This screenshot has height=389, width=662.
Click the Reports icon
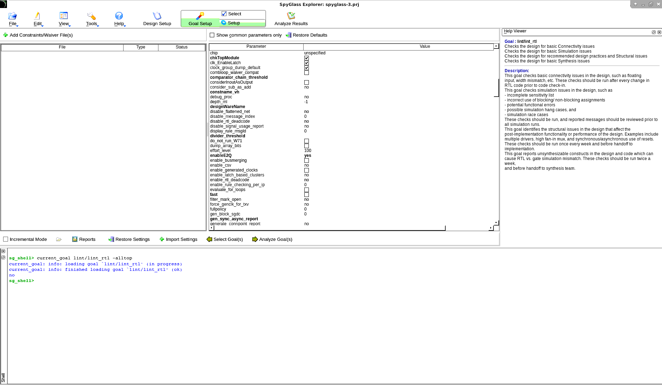click(x=75, y=239)
